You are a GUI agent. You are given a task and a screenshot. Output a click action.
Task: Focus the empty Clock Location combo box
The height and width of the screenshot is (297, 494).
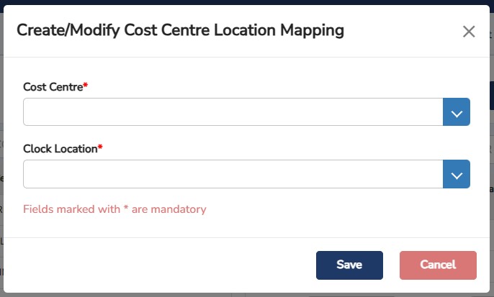pyautogui.click(x=233, y=175)
